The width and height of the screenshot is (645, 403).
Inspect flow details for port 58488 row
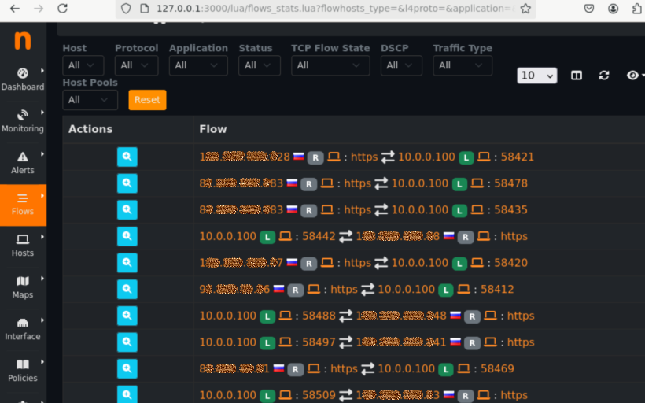[127, 316]
